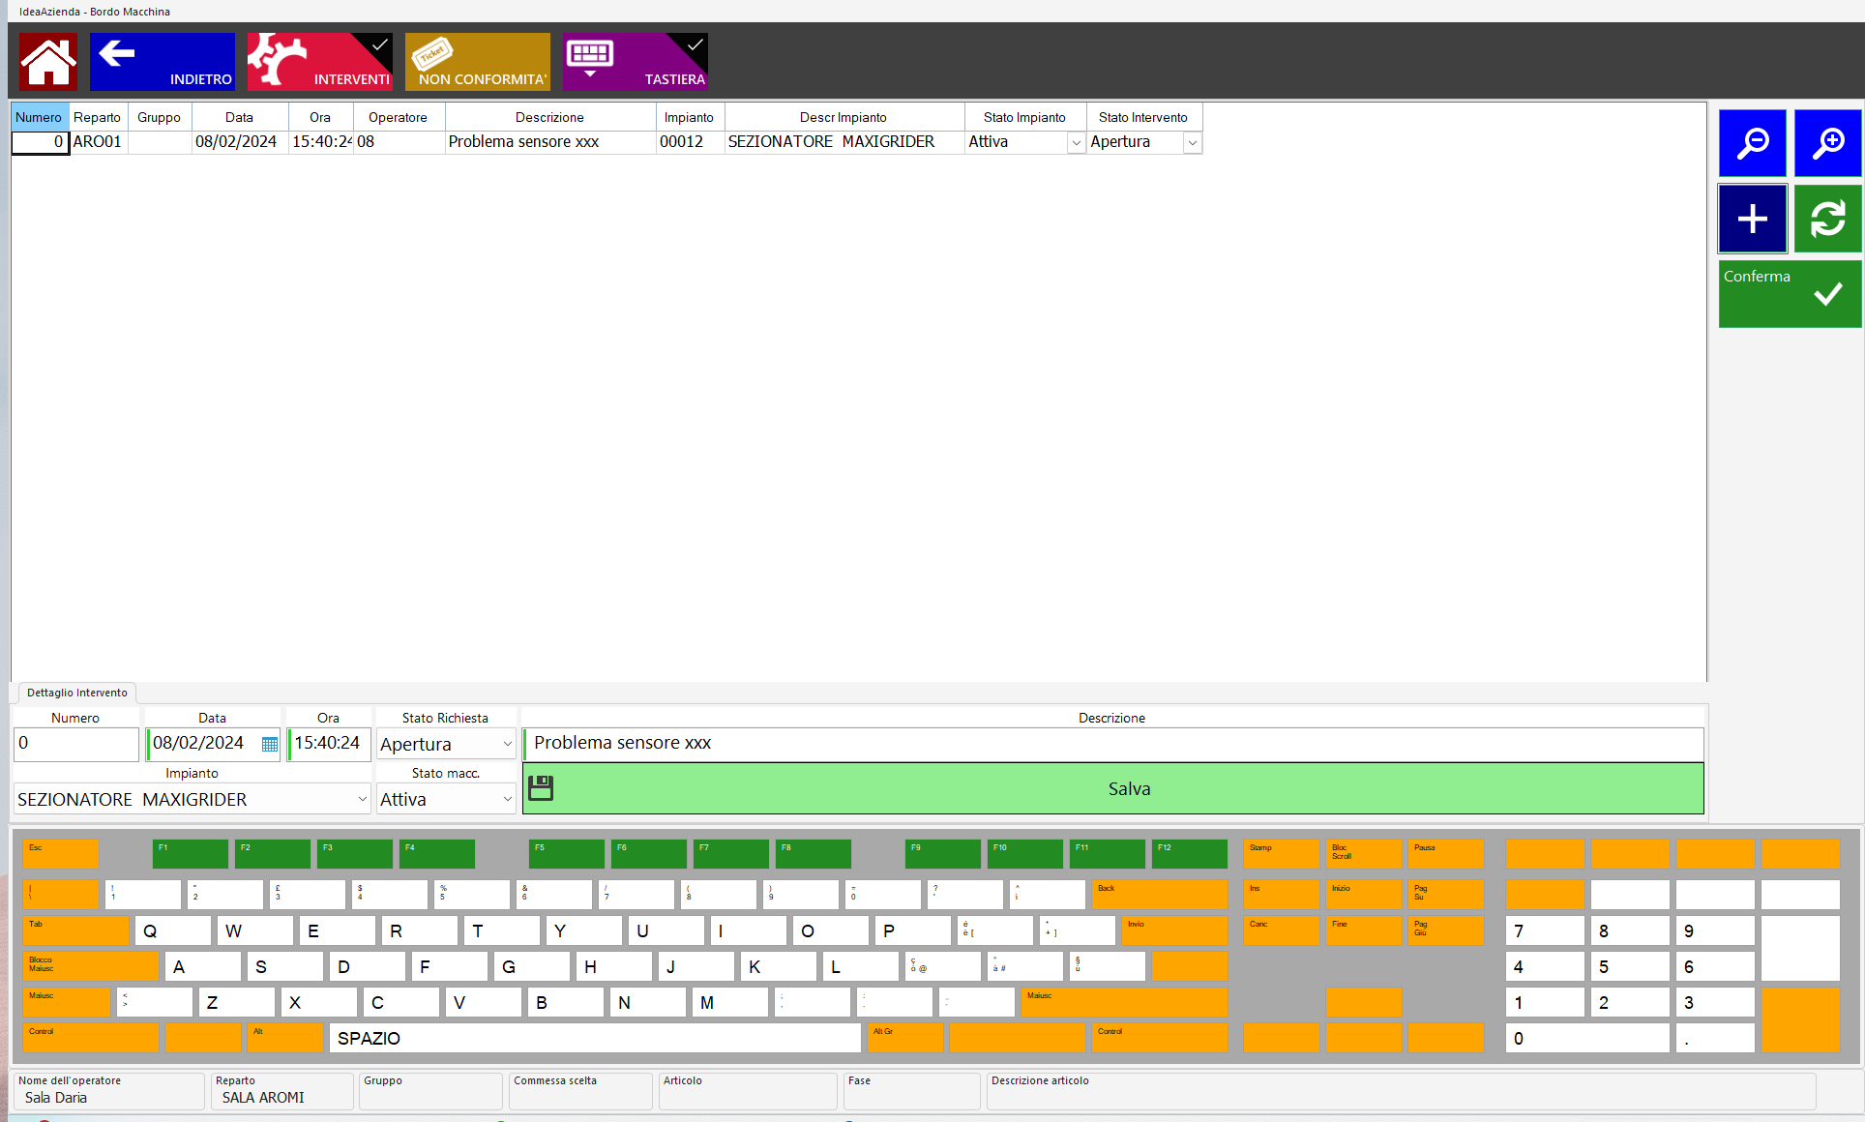The image size is (1865, 1122).
Task: Click the Descrizione text field
Action: pyautogui.click(x=1113, y=743)
